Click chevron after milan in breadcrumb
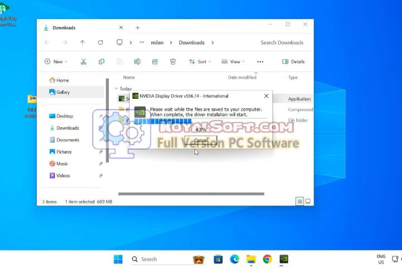Screen dimensions: 402x268 (x=171, y=42)
